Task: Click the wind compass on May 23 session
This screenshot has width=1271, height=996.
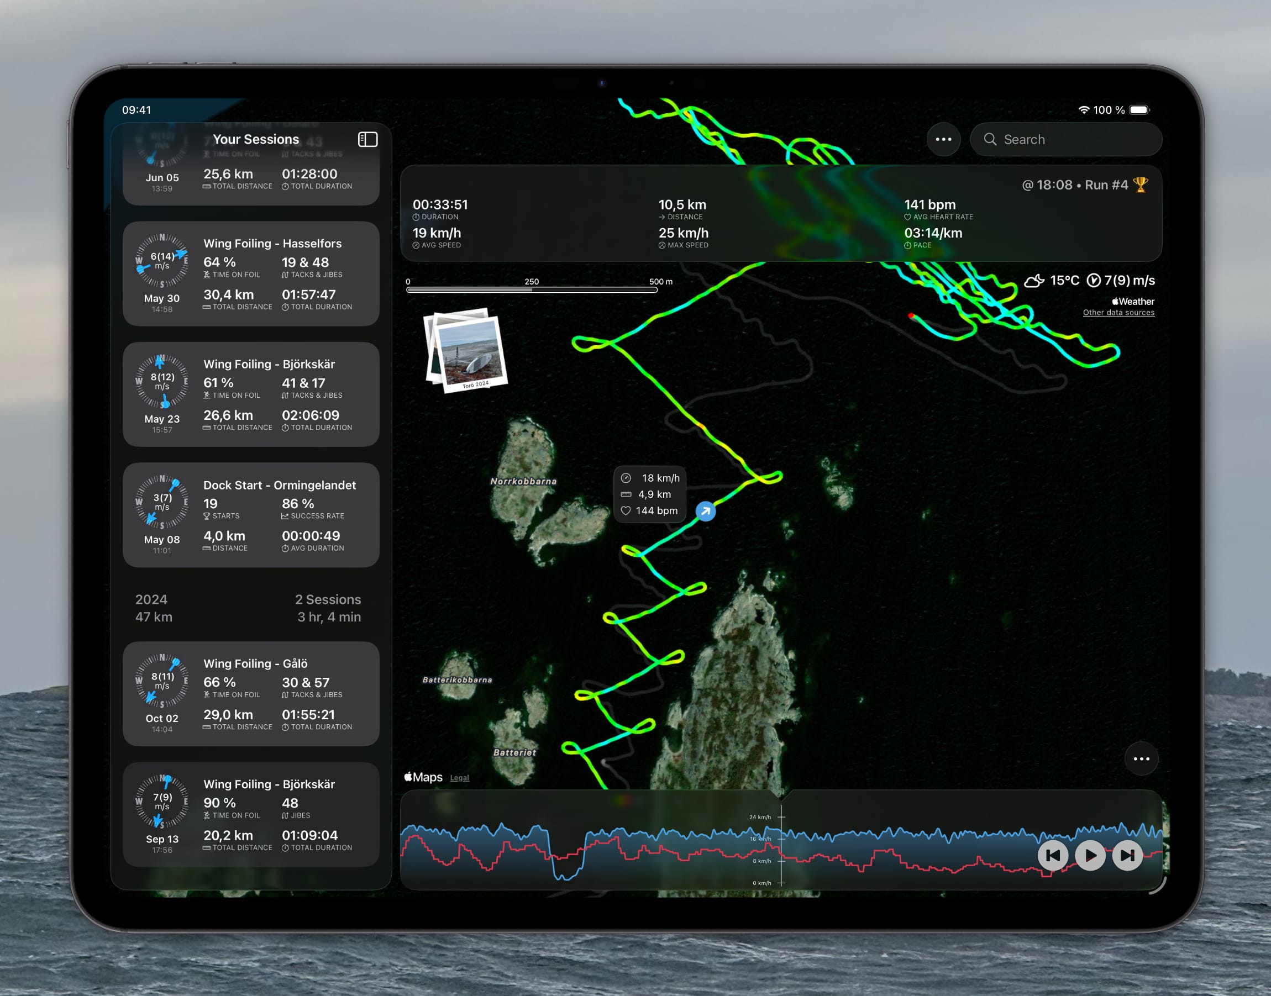Action: click(x=162, y=381)
